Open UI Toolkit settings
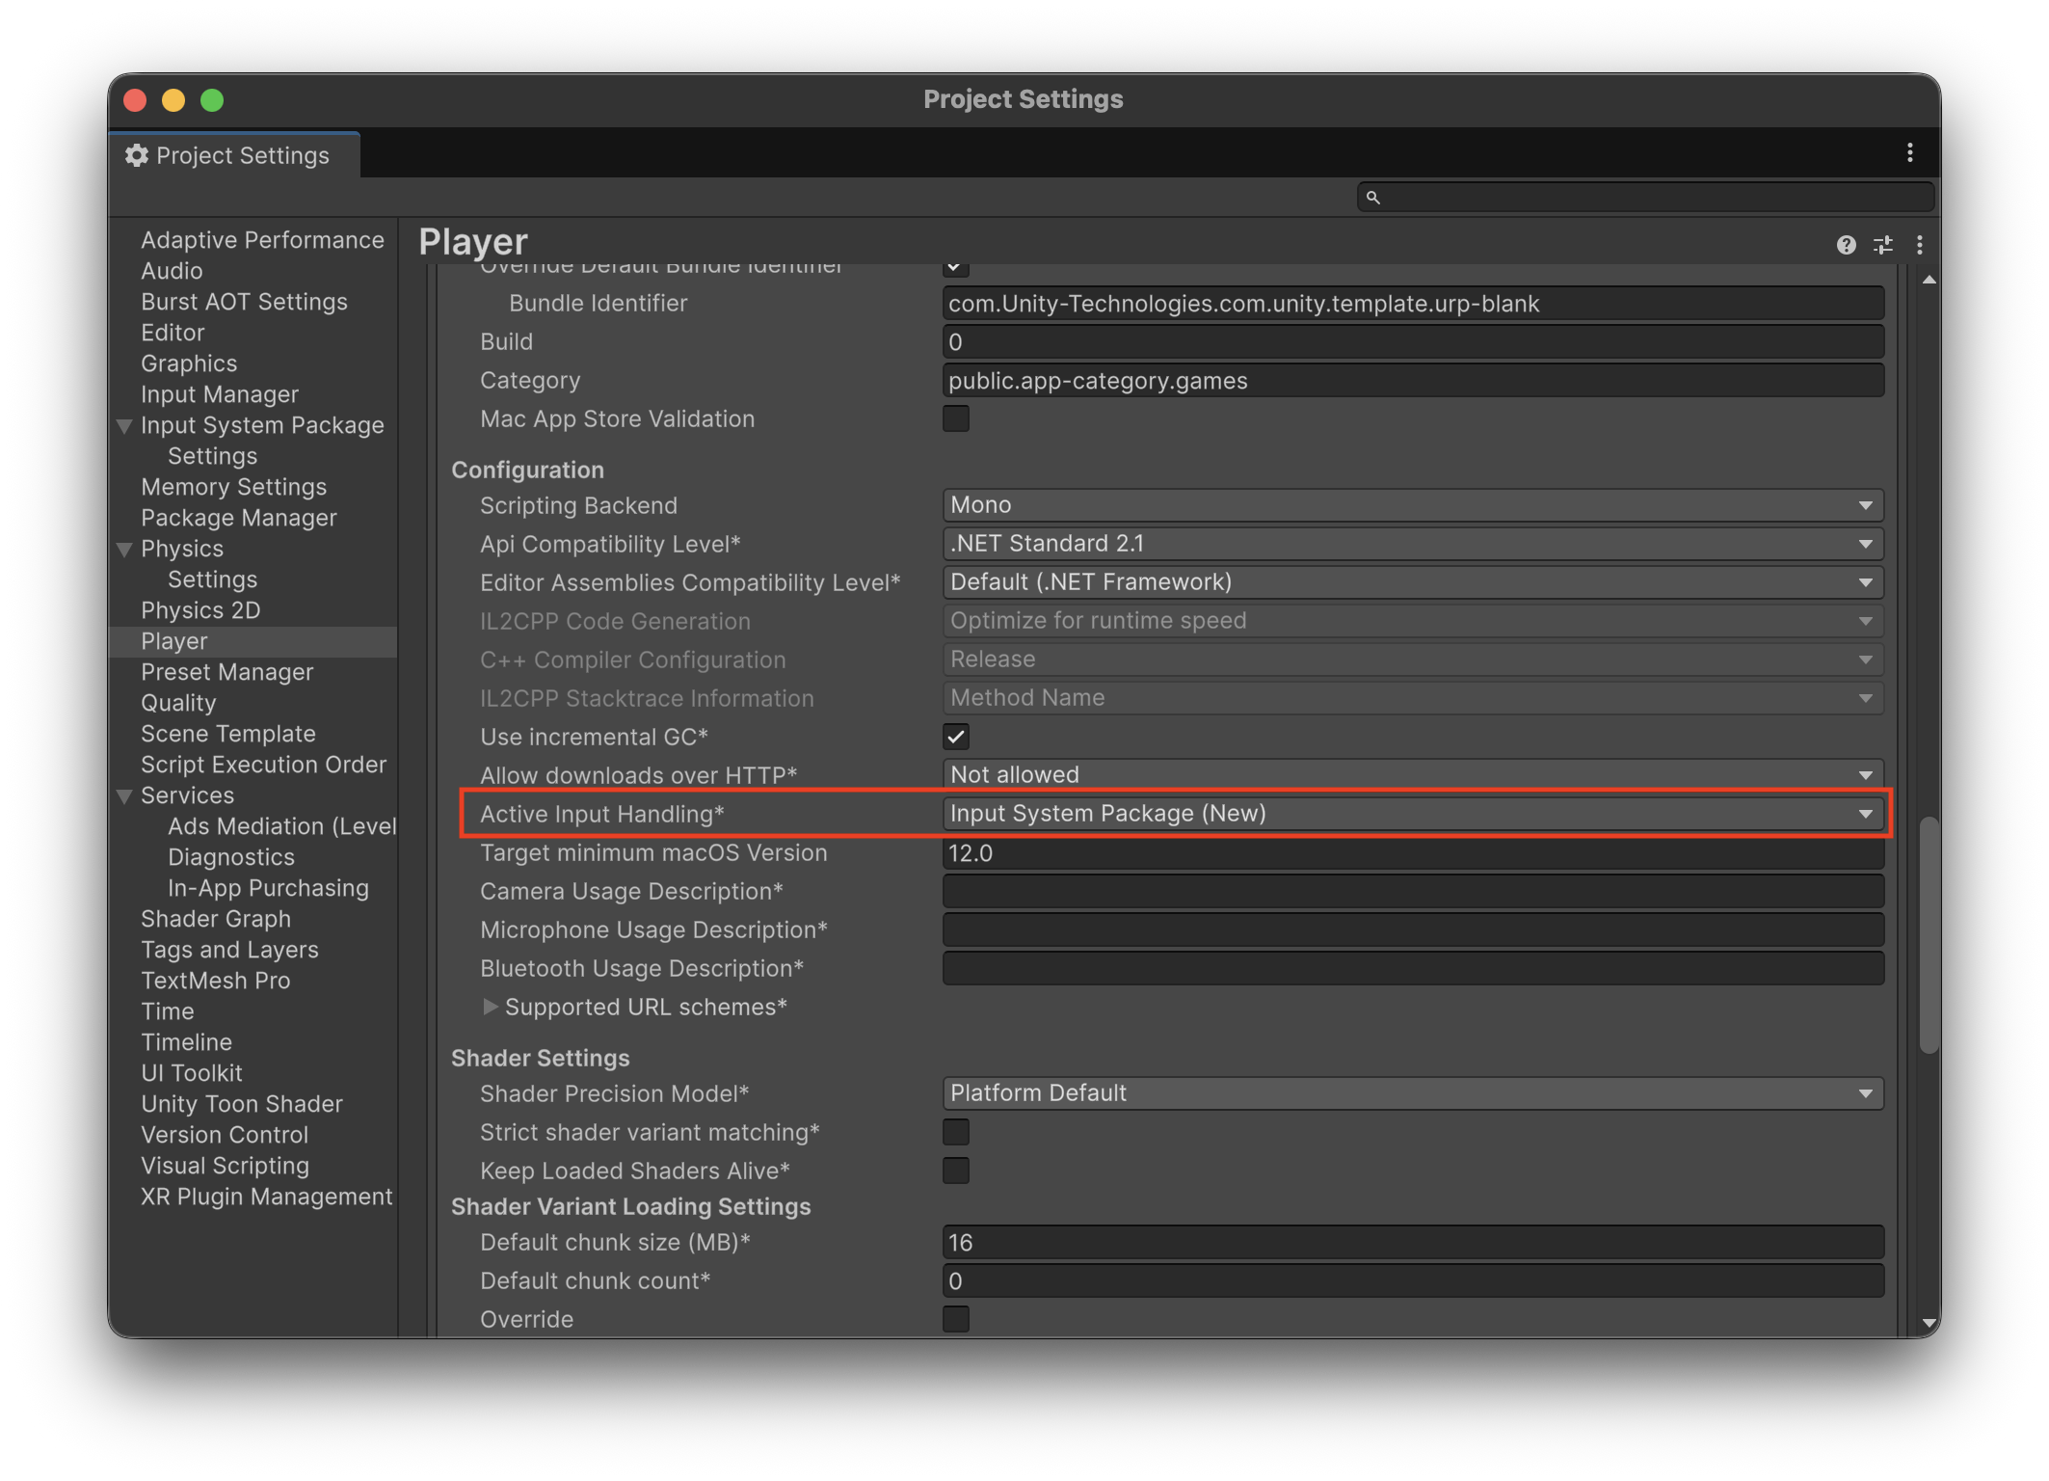This screenshot has width=2049, height=1481. (191, 1073)
